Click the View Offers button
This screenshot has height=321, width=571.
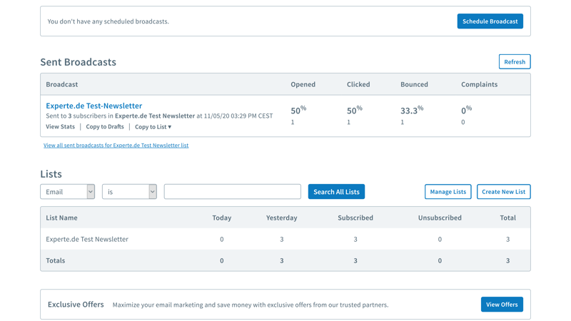point(502,305)
